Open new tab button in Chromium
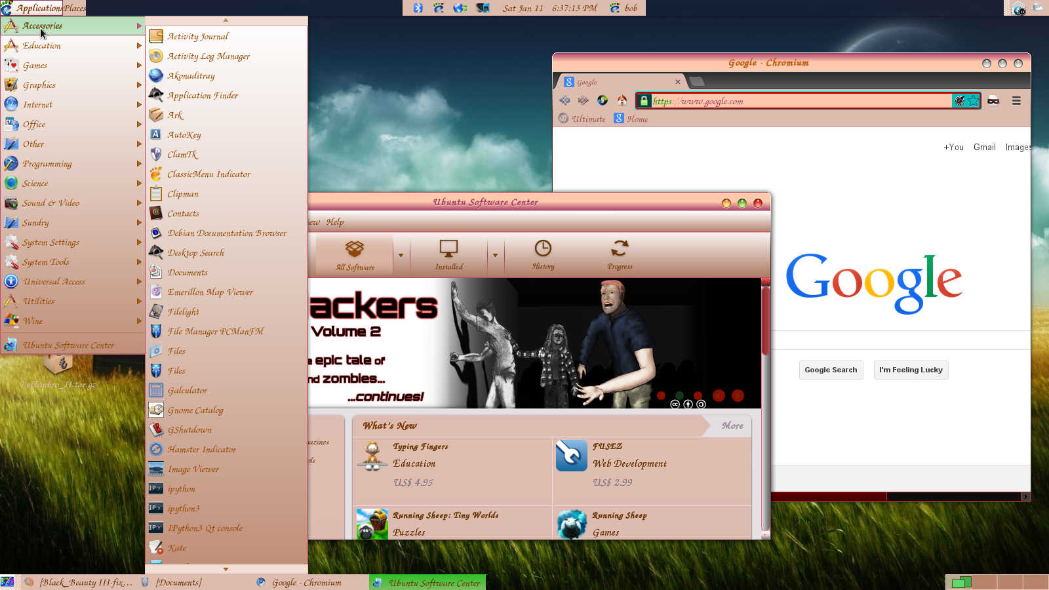 coord(697,82)
